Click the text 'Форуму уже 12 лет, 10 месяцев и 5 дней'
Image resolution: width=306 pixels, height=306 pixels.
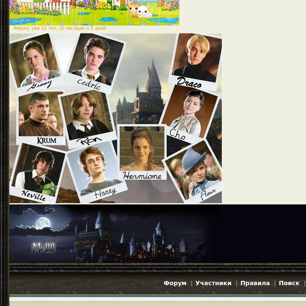coord(60,28)
